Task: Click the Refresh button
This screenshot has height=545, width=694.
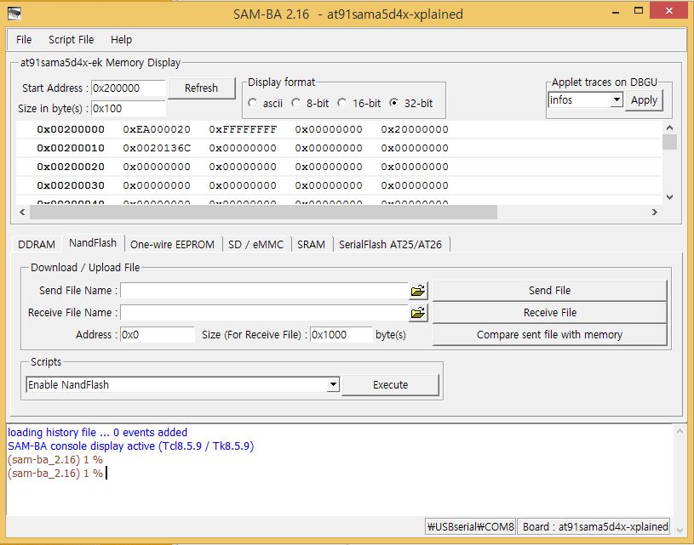Action: point(201,88)
